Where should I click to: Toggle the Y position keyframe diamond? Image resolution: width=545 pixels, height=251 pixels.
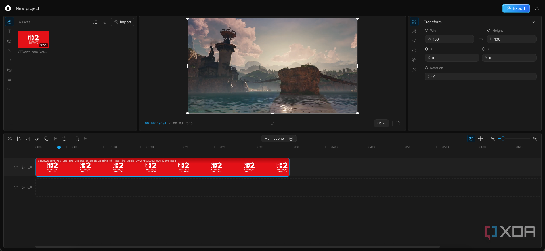pos(484,49)
